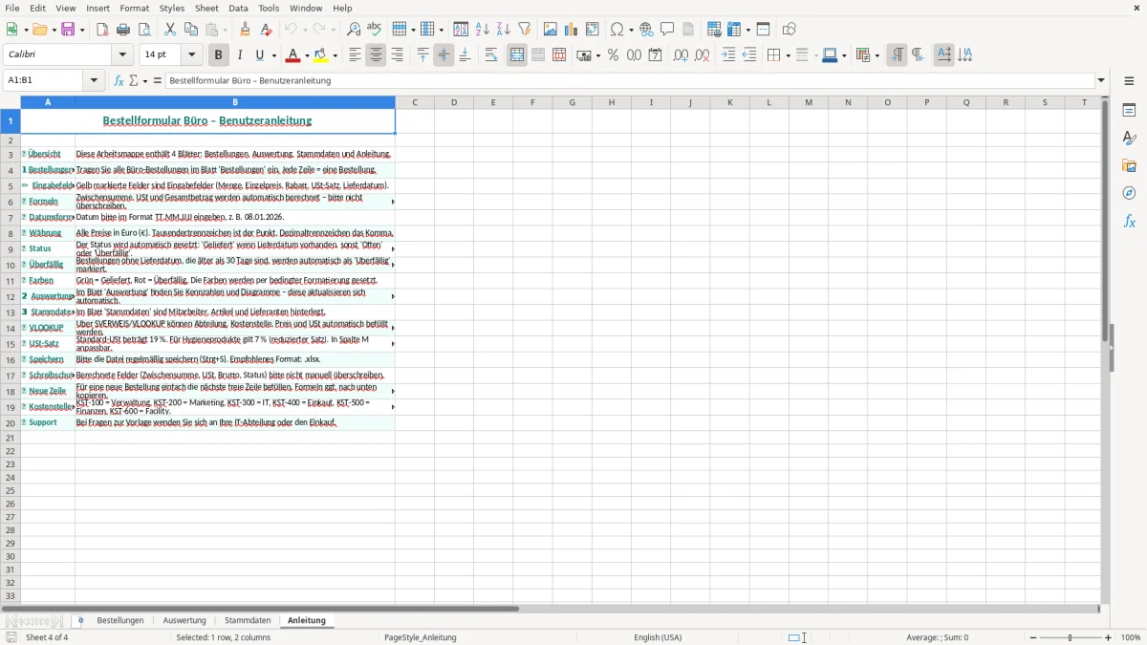Open Name Box dropdown arrow

pyautogui.click(x=95, y=80)
